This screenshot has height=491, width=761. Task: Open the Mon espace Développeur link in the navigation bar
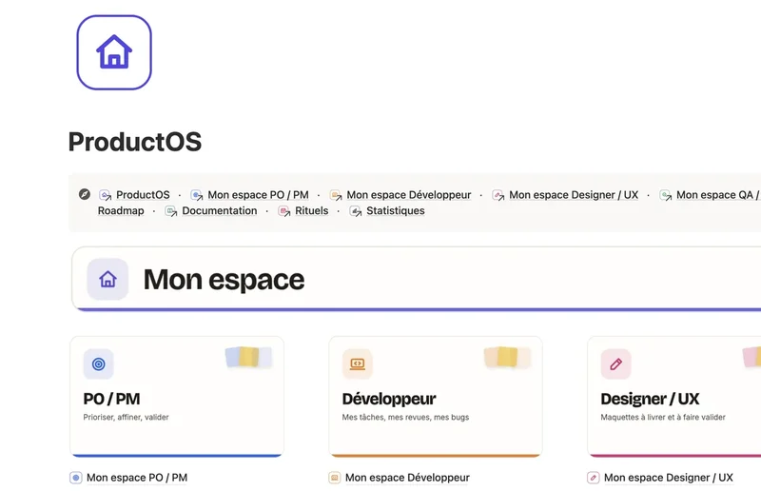point(409,195)
